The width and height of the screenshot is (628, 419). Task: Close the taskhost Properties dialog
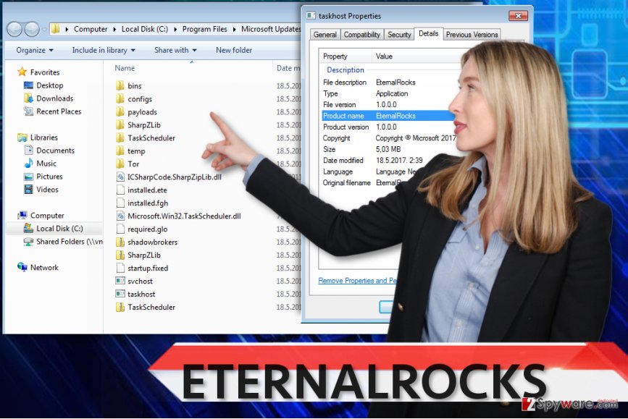[x=518, y=16]
